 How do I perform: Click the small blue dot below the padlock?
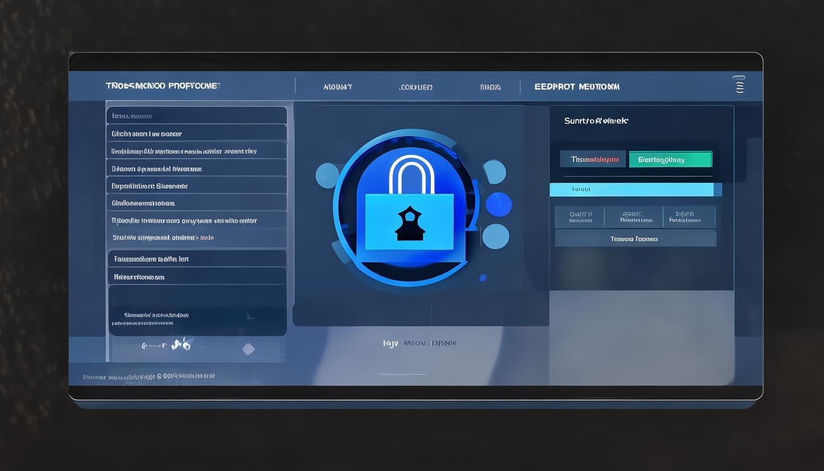pyautogui.click(x=483, y=278)
